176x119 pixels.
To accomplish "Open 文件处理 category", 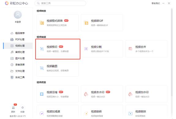I will tap(18, 71).
